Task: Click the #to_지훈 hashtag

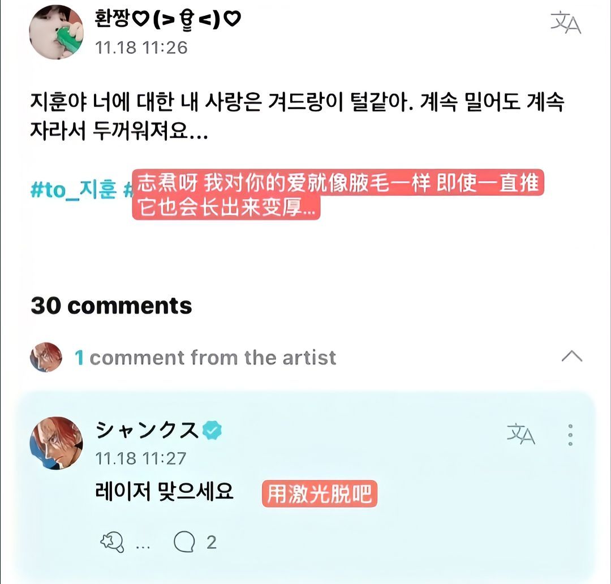Action: [x=73, y=190]
